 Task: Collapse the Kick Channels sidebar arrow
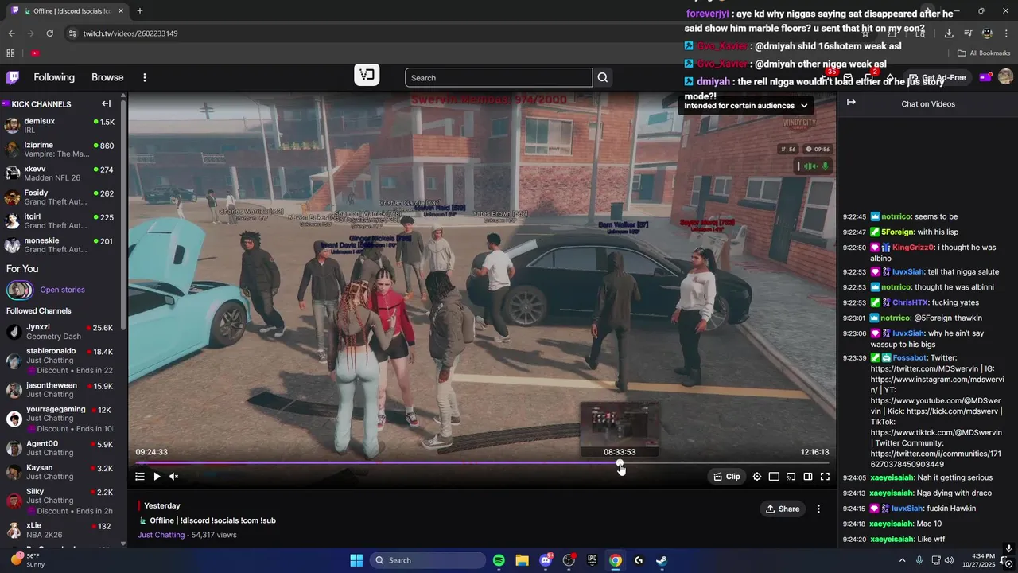click(106, 103)
